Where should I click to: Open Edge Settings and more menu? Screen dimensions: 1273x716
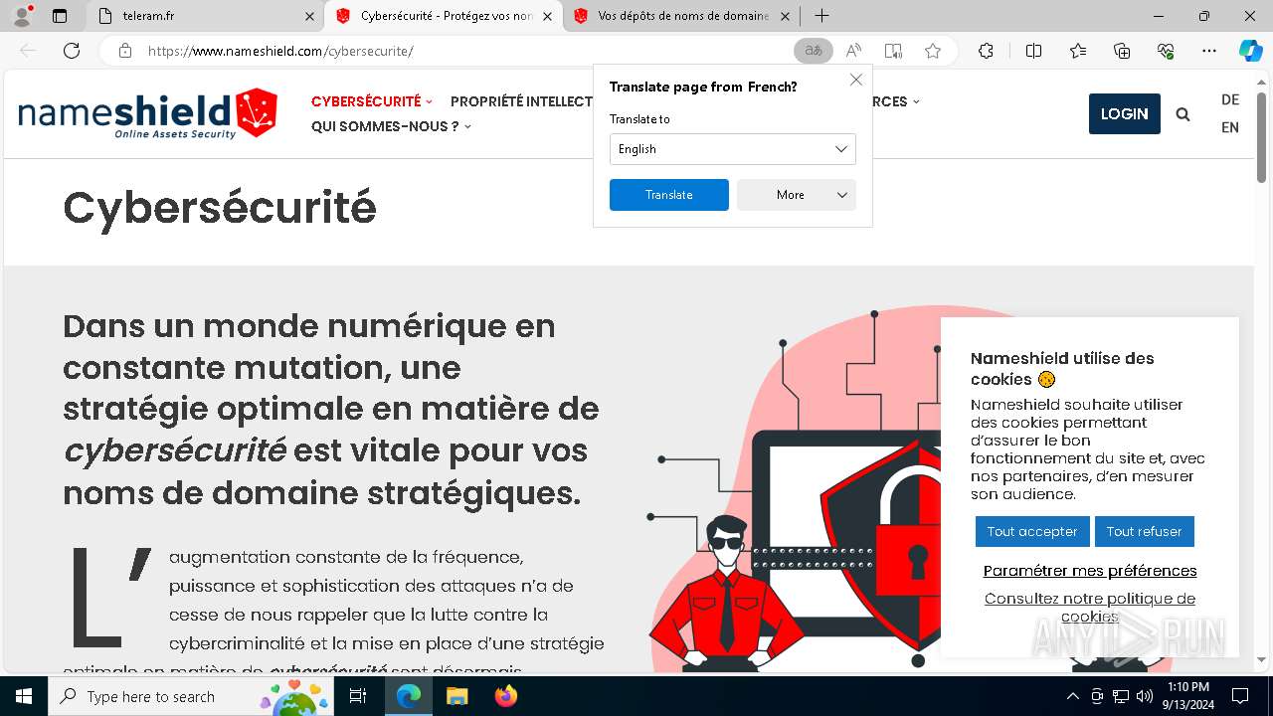click(x=1209, y=51)
